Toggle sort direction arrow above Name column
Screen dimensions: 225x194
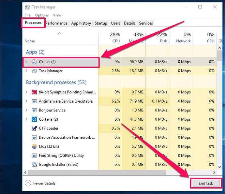point(59,33)
